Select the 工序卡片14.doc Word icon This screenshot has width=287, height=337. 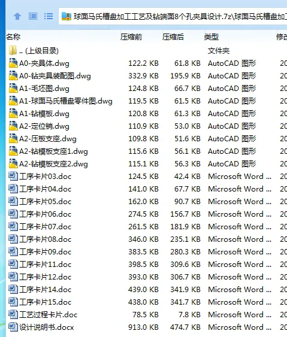(x=13, y=289)
